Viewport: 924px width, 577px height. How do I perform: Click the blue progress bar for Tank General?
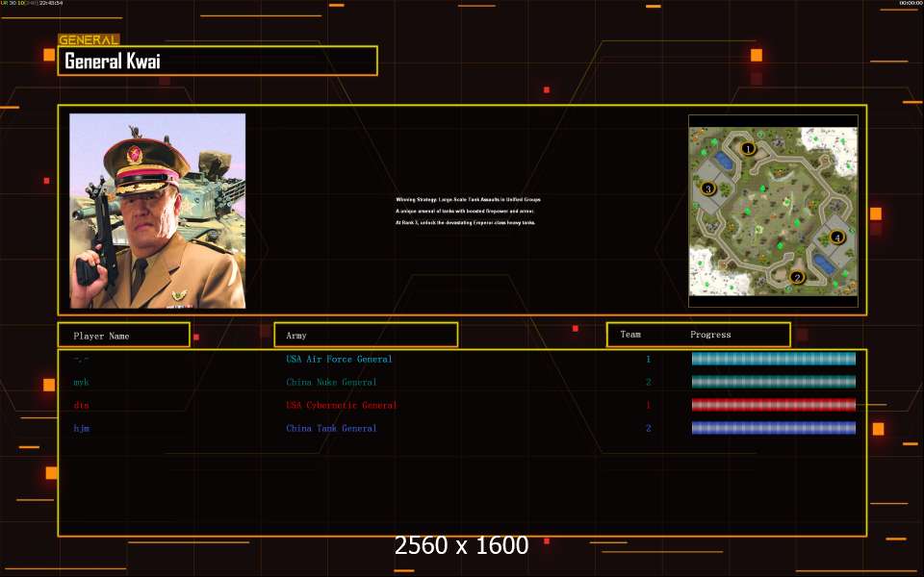click(773, 428)
